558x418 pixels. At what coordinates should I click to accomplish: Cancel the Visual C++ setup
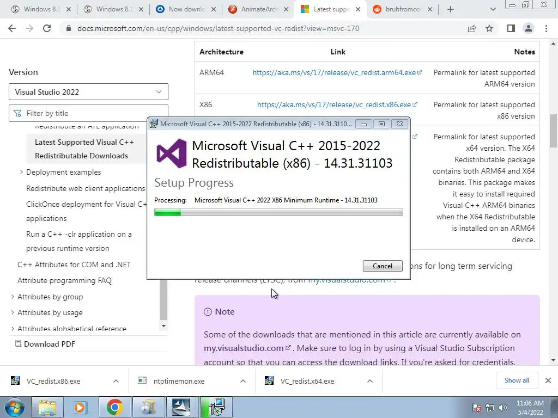click(x=383, y=266)
